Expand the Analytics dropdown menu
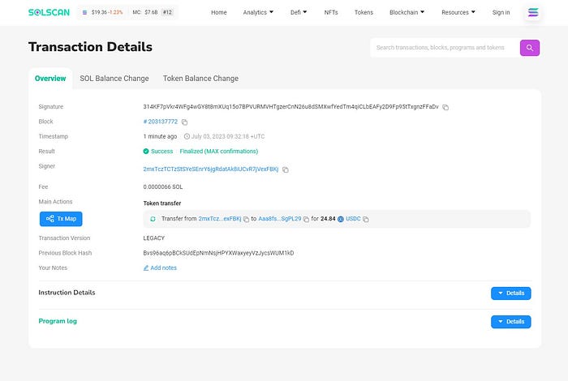This screenshot has width=568, height=381. (258, 12)
